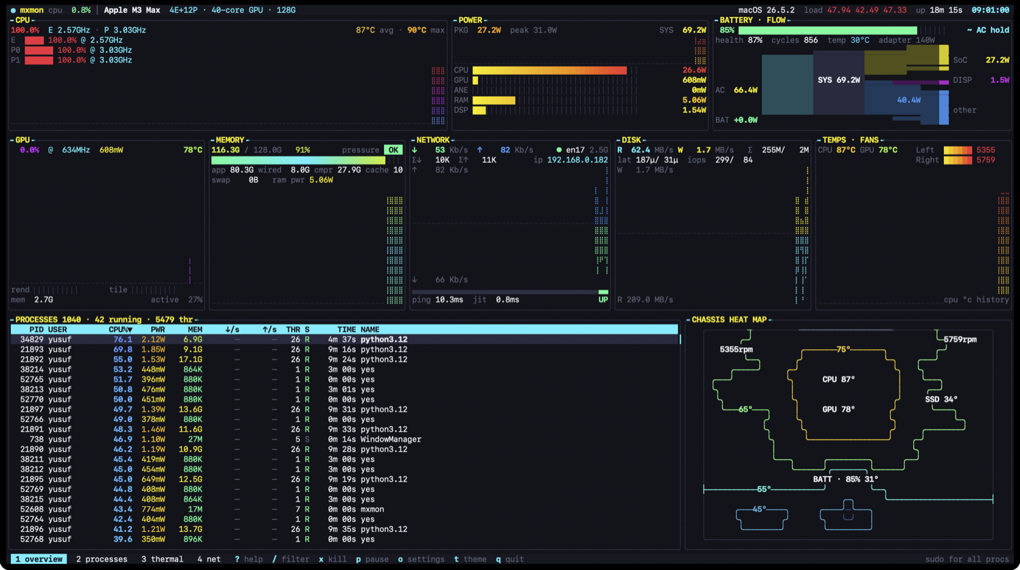
Task: Click 5759rpm fan label on heat map
Action: (x=960, y=339)
